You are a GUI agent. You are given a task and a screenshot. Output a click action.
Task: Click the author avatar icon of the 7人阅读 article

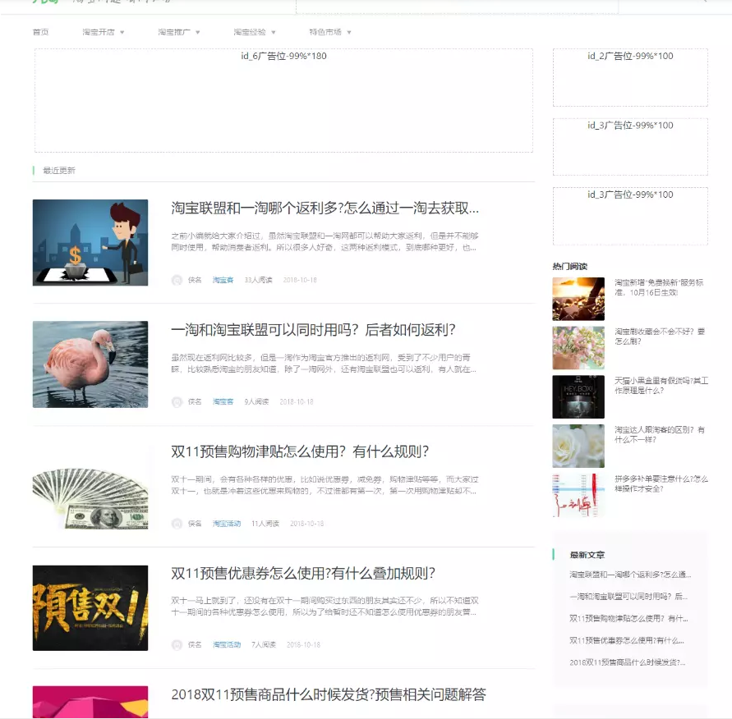(177, 645)
